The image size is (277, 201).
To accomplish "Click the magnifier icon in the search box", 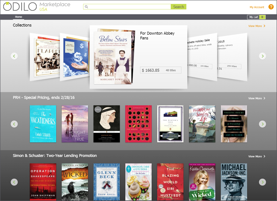I will [86, 7].
